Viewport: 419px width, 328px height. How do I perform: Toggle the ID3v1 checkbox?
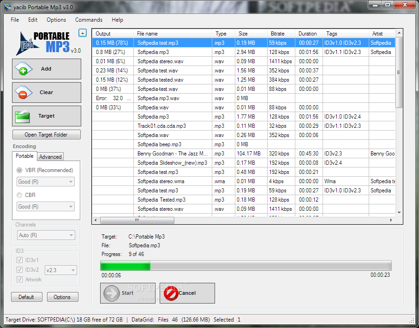tap(19, 260)
